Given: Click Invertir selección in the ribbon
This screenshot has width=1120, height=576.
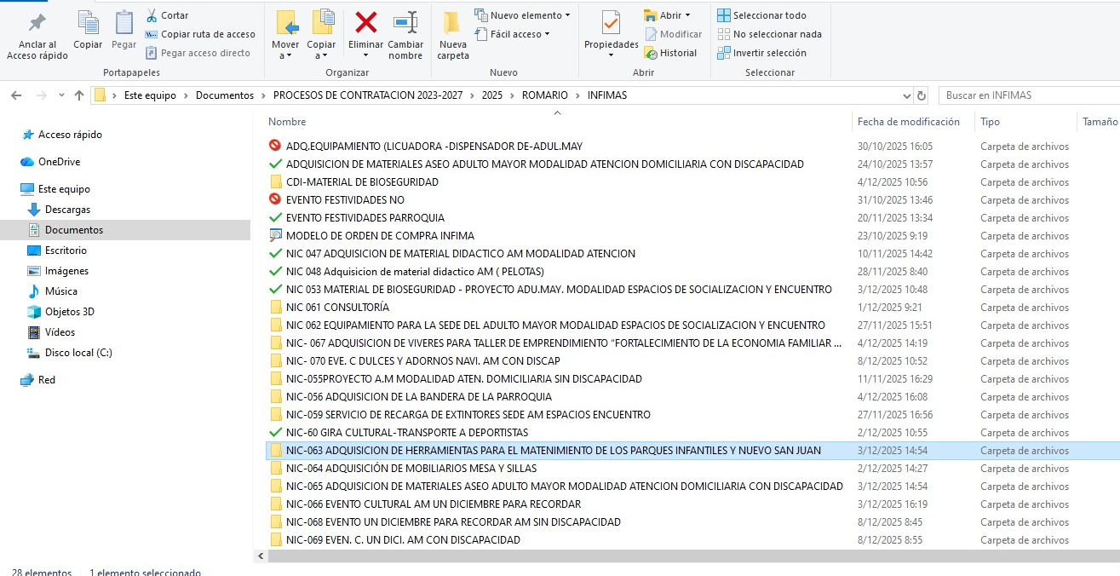Looking at the screenshot, I should tap(761, 53).
